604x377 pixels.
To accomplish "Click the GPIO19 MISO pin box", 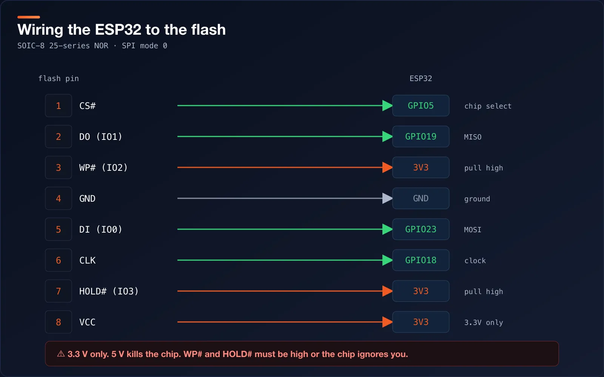I will (x=421, y=136).
